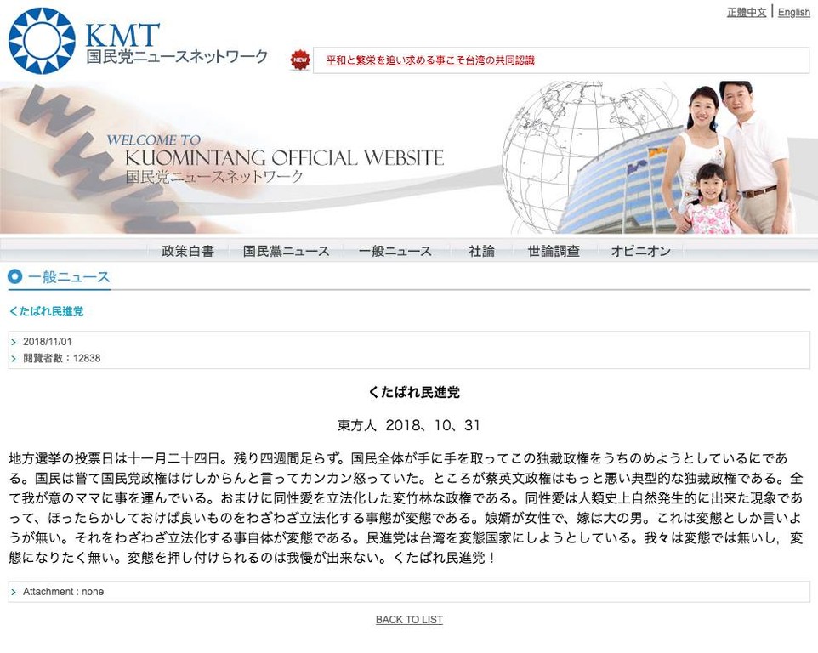This screenshot has height=653, width=818.
Task: Click the blue くたばれ民進党 article title
Action: coord(46,312)
